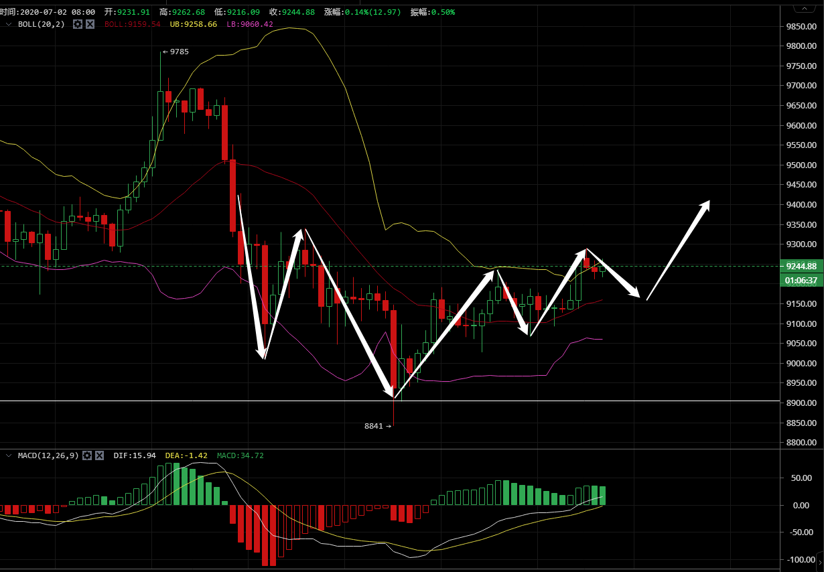824x572 pixels.
Task: Click the bottom-right corner scroll icon
Action: click(819, 563)
